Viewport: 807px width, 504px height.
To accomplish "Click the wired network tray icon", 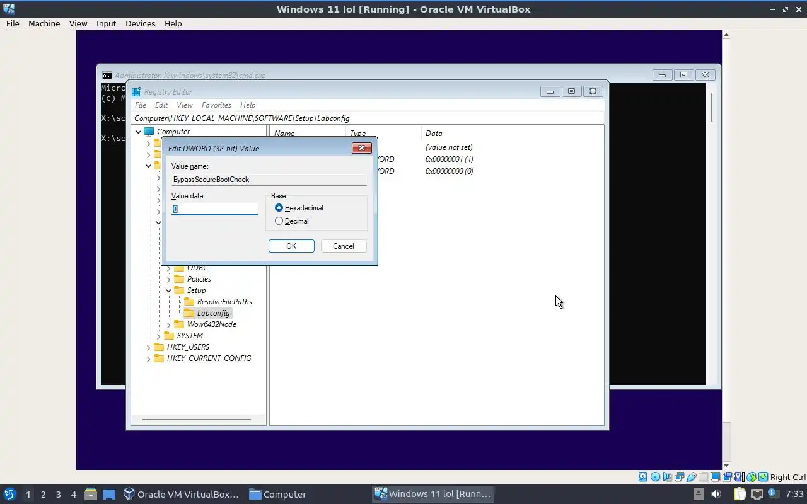I will tap(757, 494).
